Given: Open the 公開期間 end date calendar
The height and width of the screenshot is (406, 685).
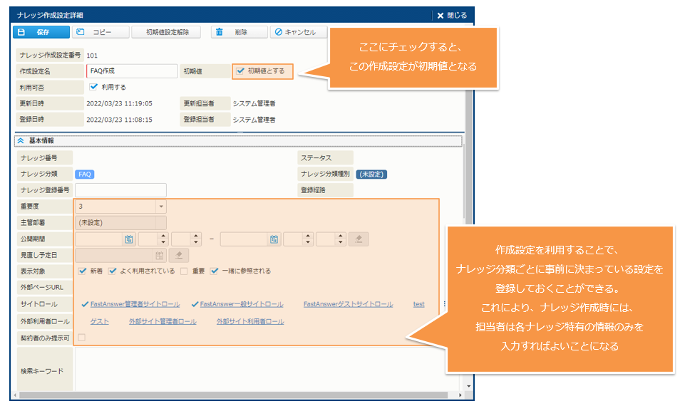Looking at the screenshot, I should (x=274, y=239).
